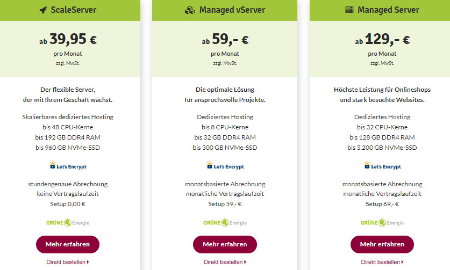Open Direkt bestellen link for Managed Server

point(382,262)
